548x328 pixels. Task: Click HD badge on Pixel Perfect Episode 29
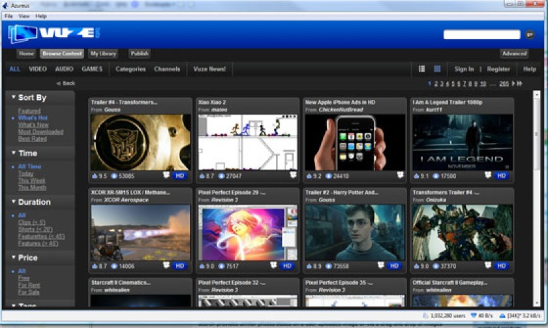pos(287,266)
